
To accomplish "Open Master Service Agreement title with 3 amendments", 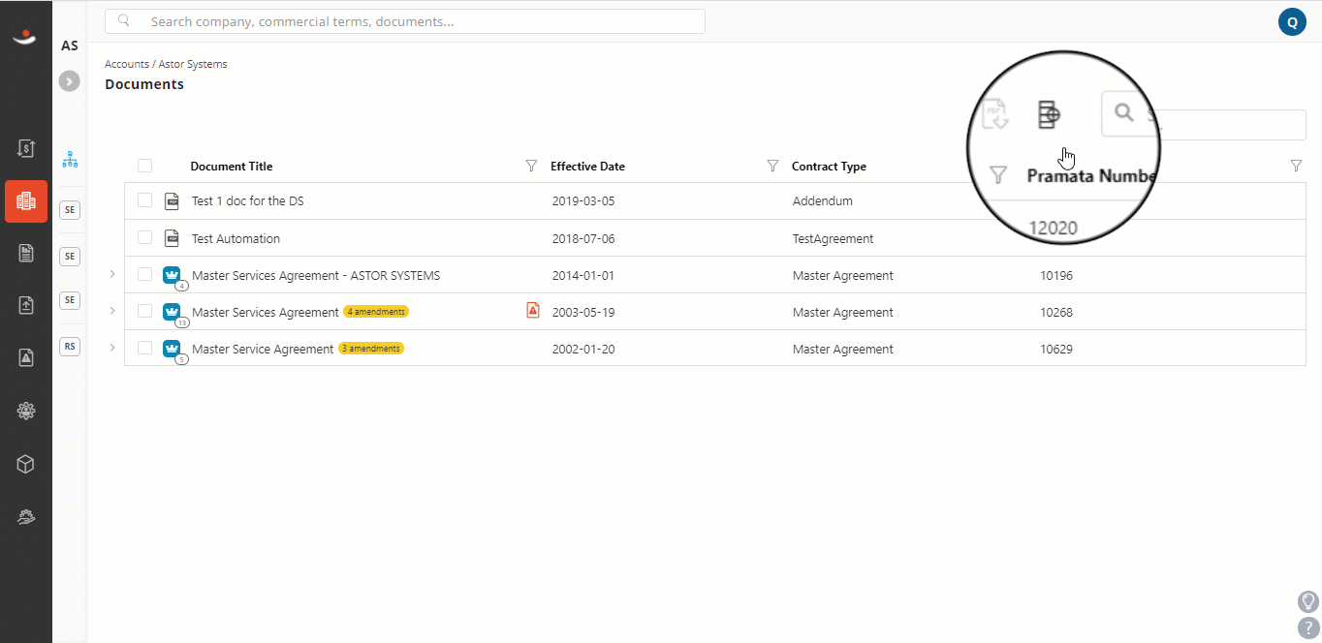I will tap(263, 349).
